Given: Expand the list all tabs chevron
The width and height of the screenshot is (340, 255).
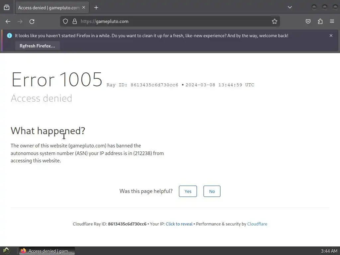Looking at the screenshot, I should point(290,7).
